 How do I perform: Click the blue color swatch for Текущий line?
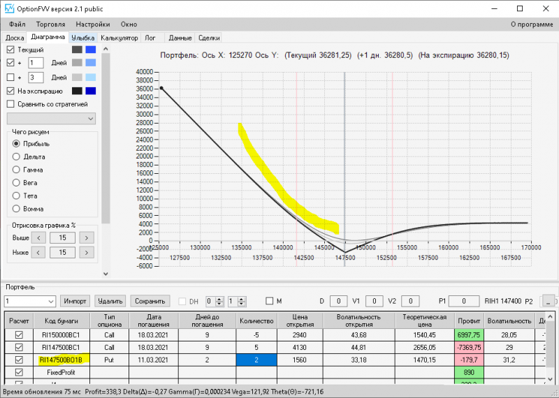point(90,50)
